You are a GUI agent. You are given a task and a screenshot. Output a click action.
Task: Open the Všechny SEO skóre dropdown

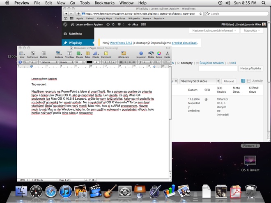tap(200, 81)
